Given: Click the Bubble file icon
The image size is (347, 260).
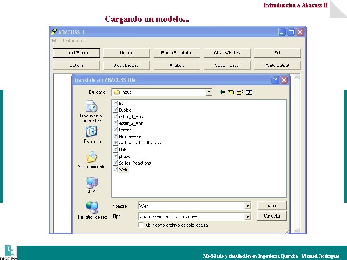Looking at the screenshot, I should (x=115, y=110).
